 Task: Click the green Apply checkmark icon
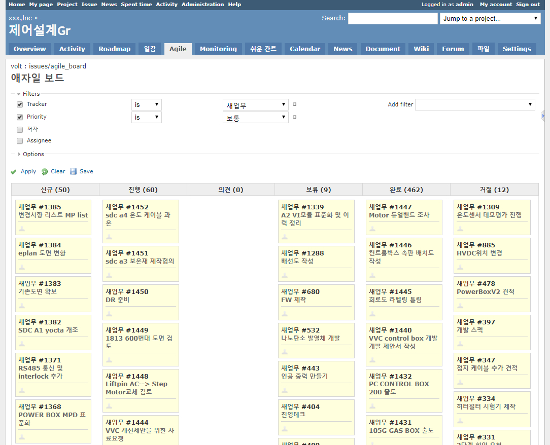14,172
